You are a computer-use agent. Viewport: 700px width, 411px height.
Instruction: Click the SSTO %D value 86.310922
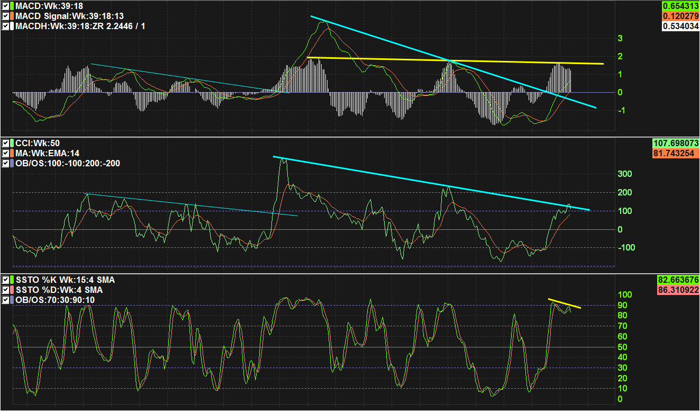pyautogui.click(x=678, y=290)
